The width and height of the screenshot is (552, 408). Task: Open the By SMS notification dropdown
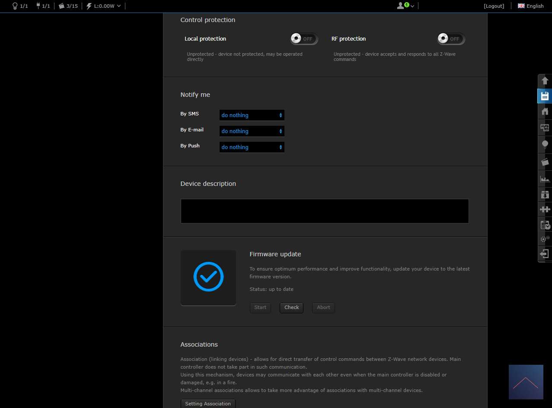[252, 115]
